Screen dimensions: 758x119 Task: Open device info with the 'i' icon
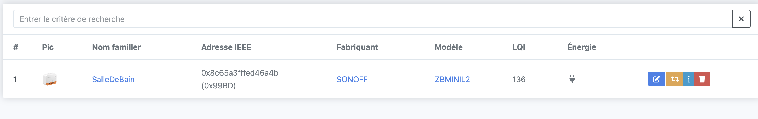[688, 79]
